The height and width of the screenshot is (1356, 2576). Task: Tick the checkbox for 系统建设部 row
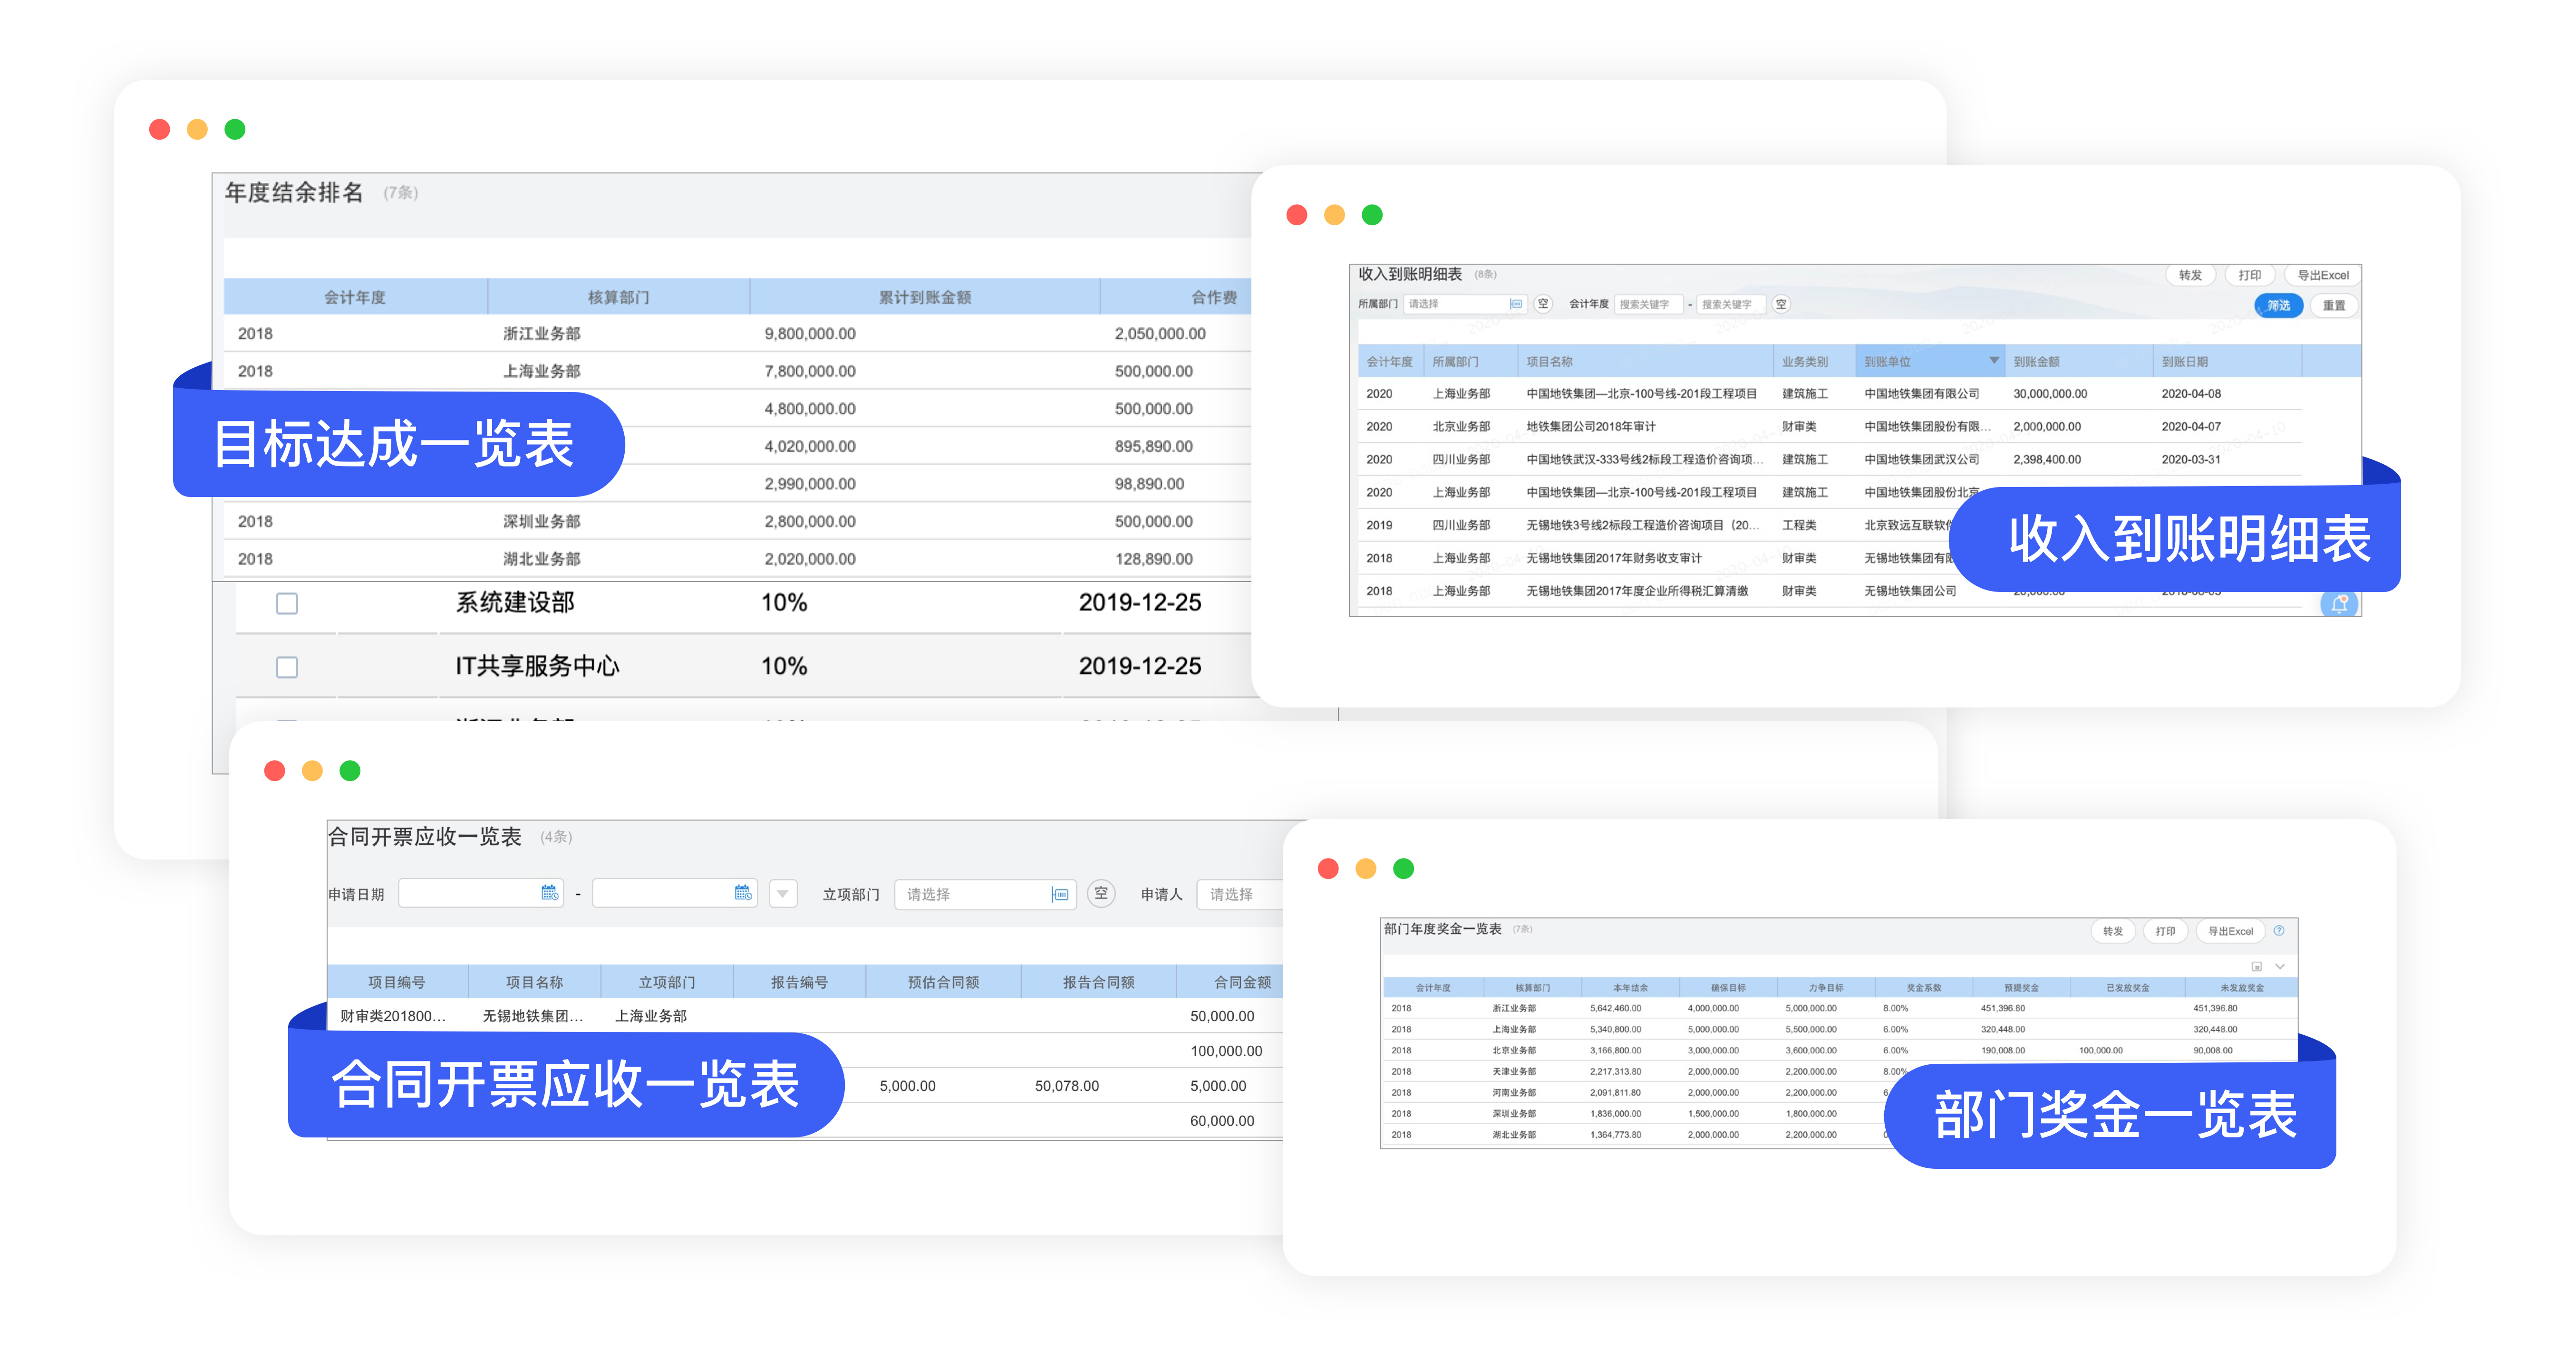[287, 603]
